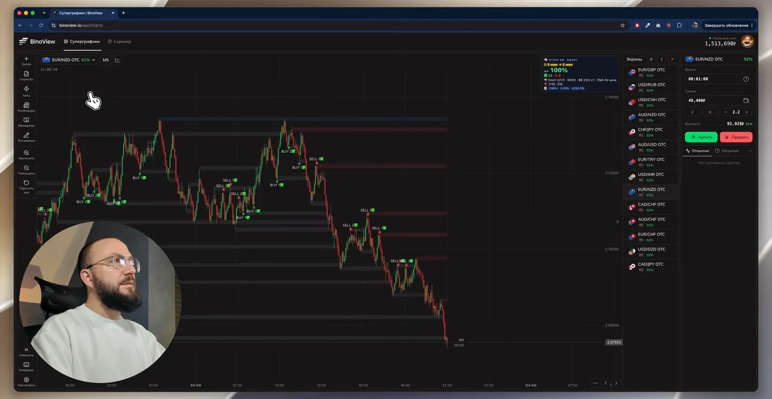The image size is (772, 399).
Task: Bookmark the page with the star icon
Action: click(622, 25)
